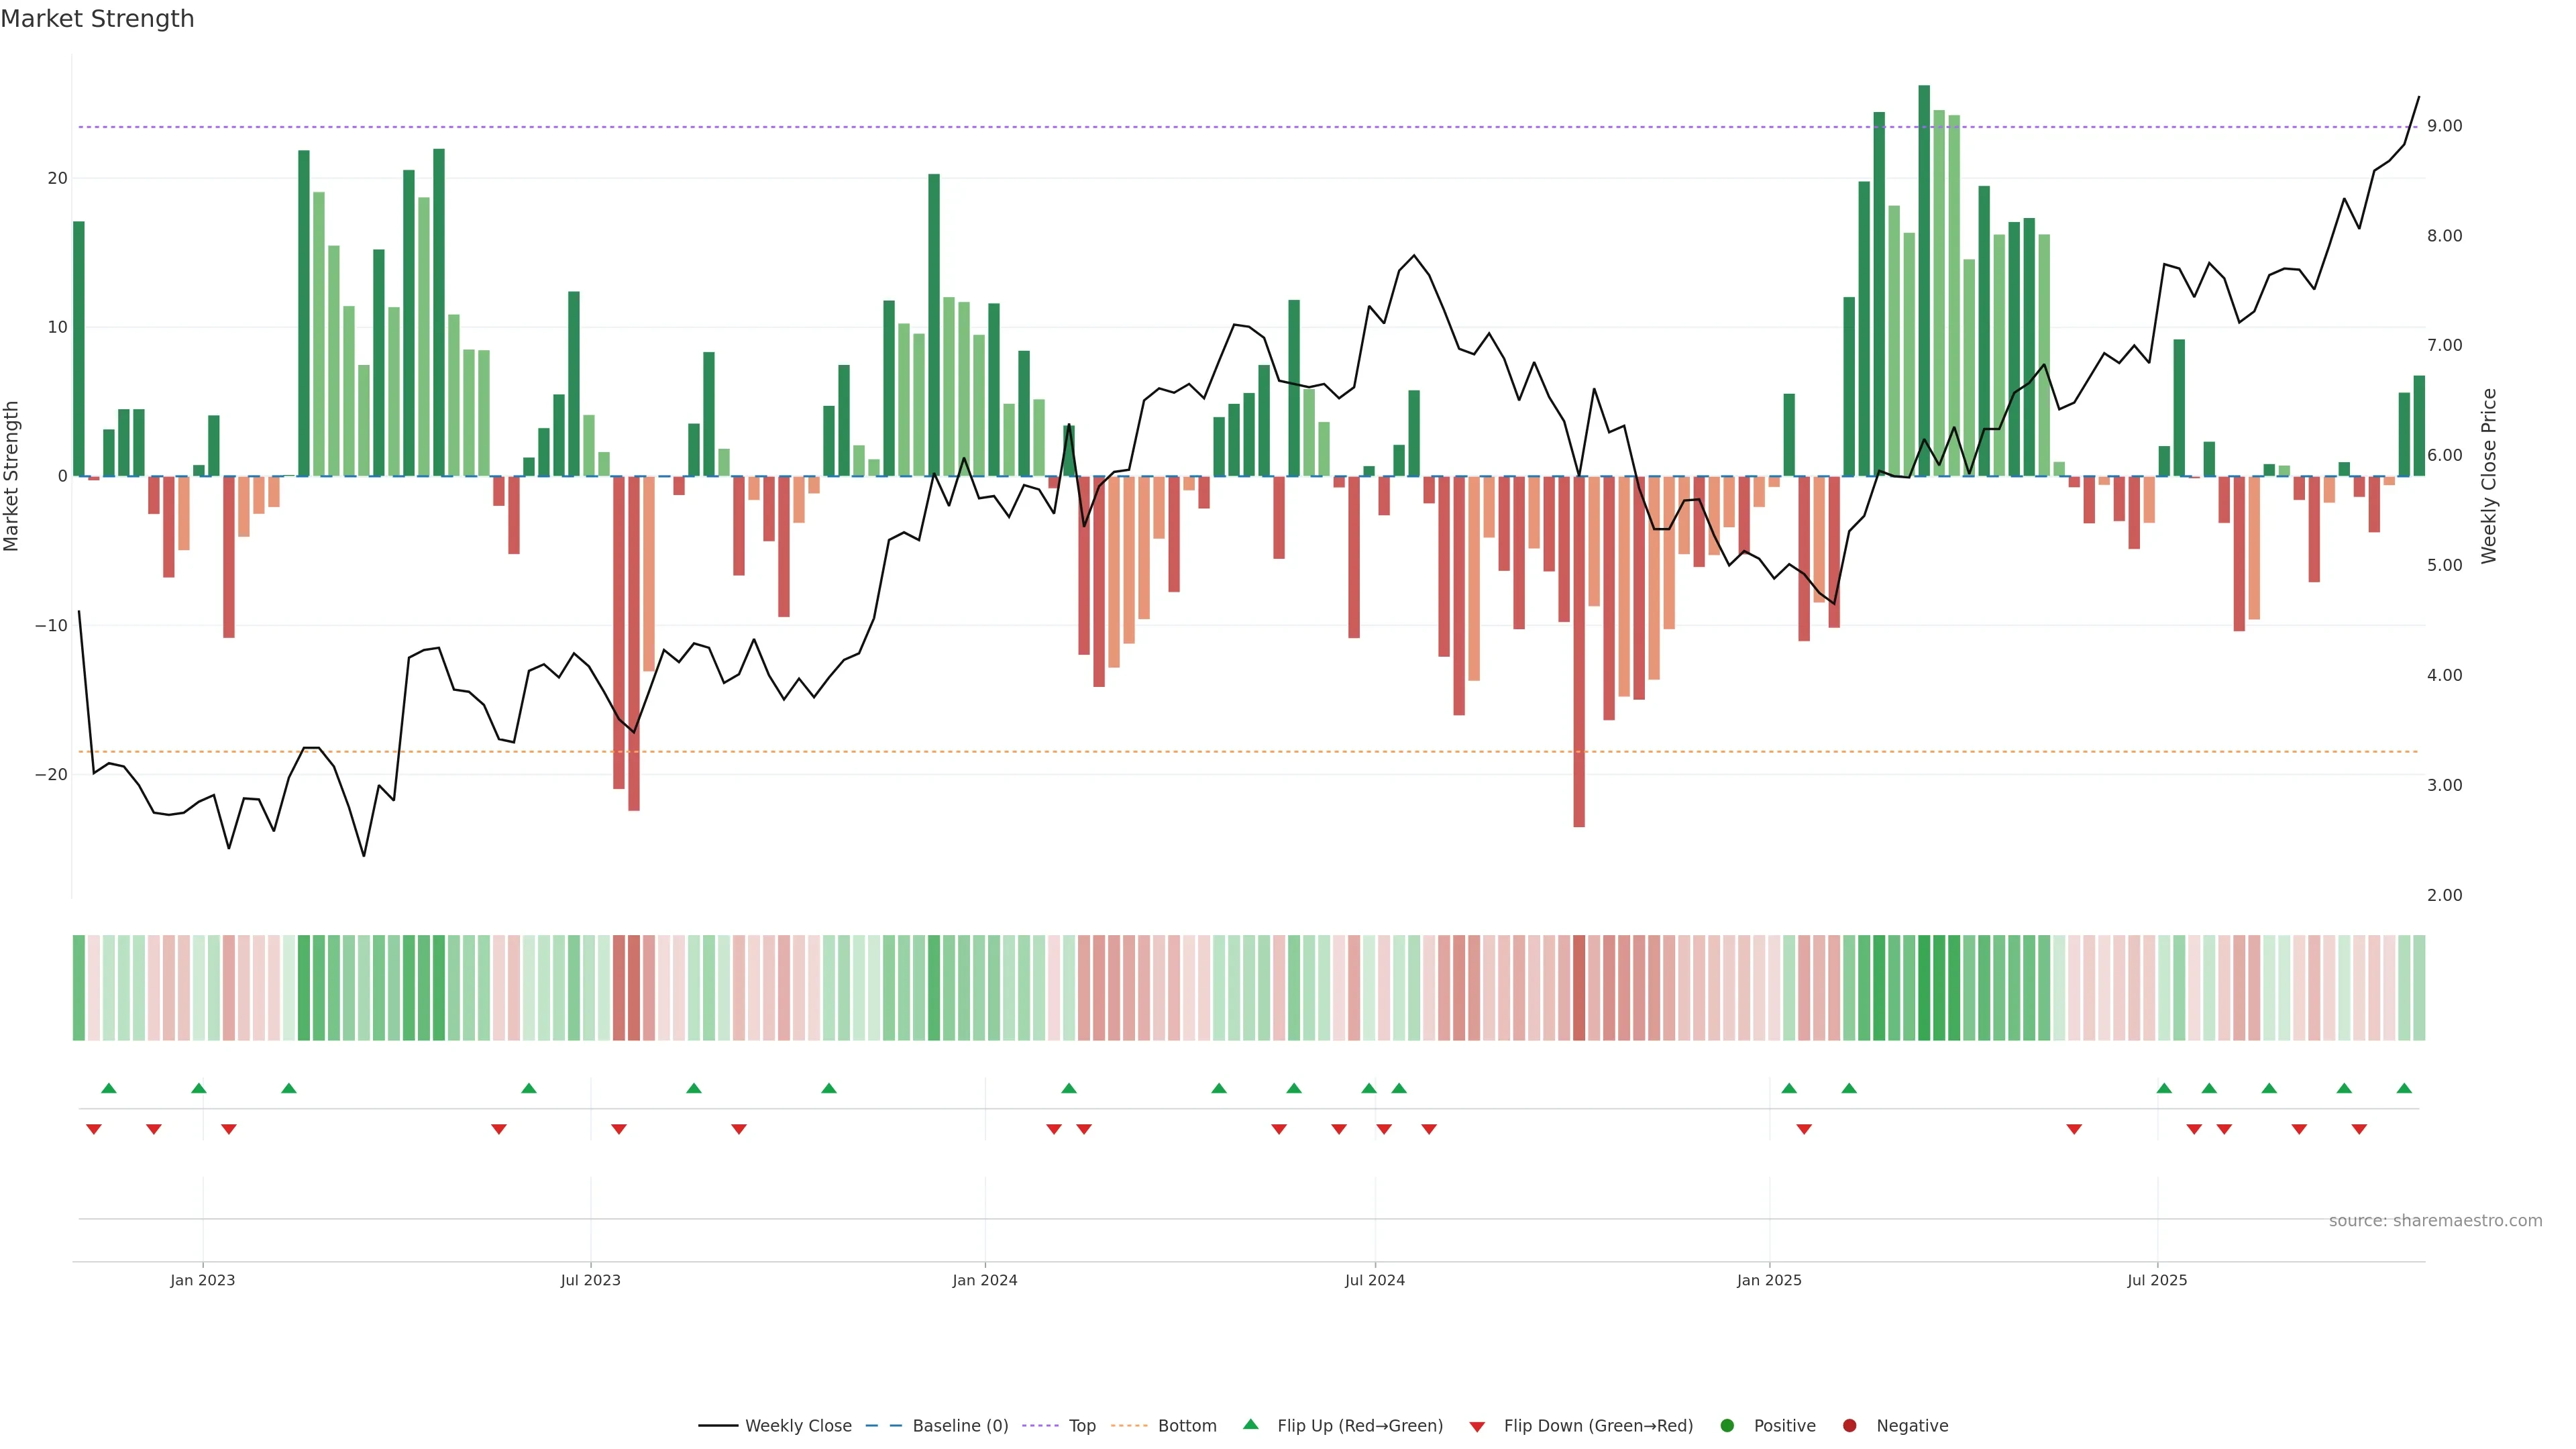This screenshot has height=1449, width=2576.
Task: Select the leftmost red flip-down triangle marker
Action: pyautogui.click(x=94, y=1129)
